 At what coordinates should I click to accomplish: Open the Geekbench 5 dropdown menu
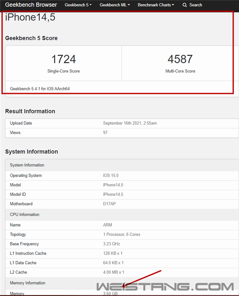(x=78, y=5)
